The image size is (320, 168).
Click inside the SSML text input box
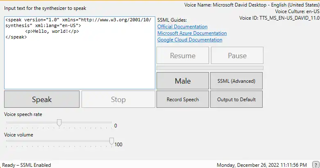click(80, 61)
